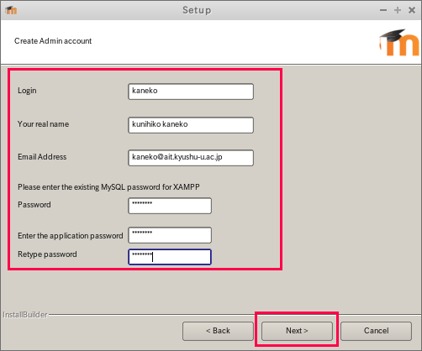The width and height of the screenshot is (422, 351).
Task: Click inside the Your real name field
Action: (191, 125)
